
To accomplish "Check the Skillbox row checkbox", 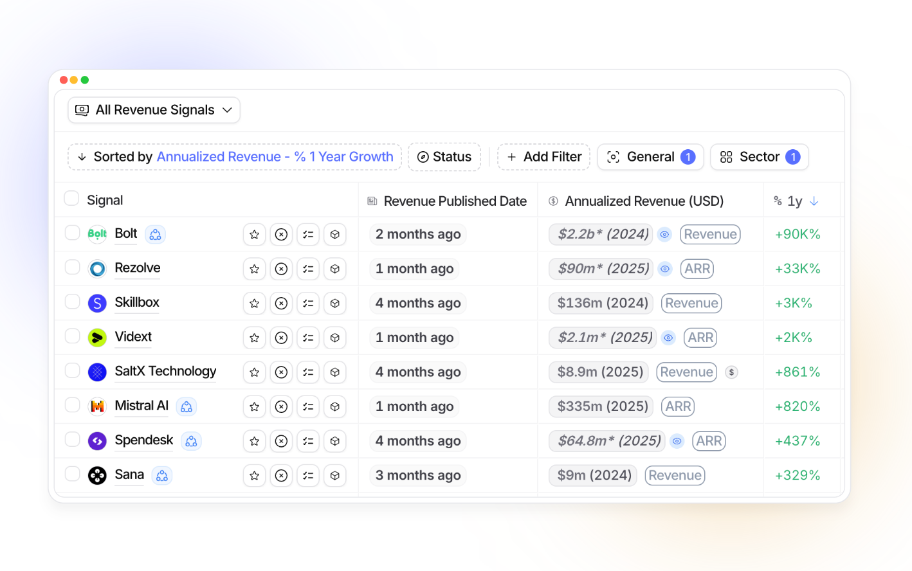I will click(x=73, y=302).
